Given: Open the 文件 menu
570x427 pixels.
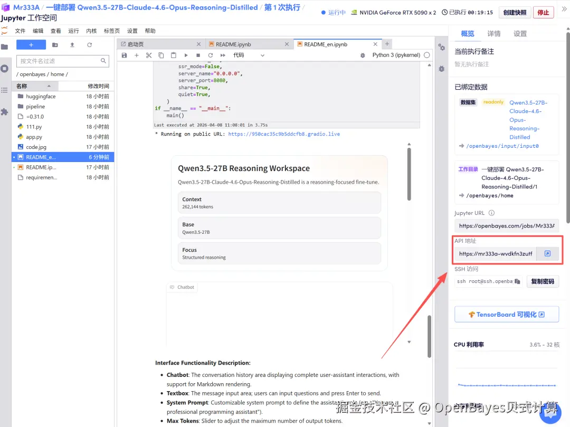Looking at the screenshot, I should 20,31.
